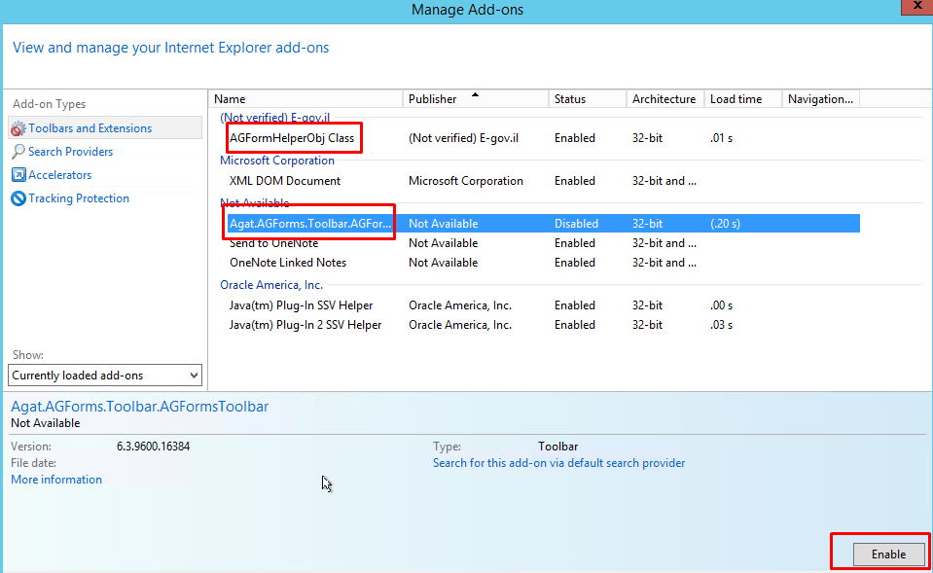The width and height of the screenshot is (933, 573).
Task: Click the Accelerators arrow icon
Action: point(18,175)
